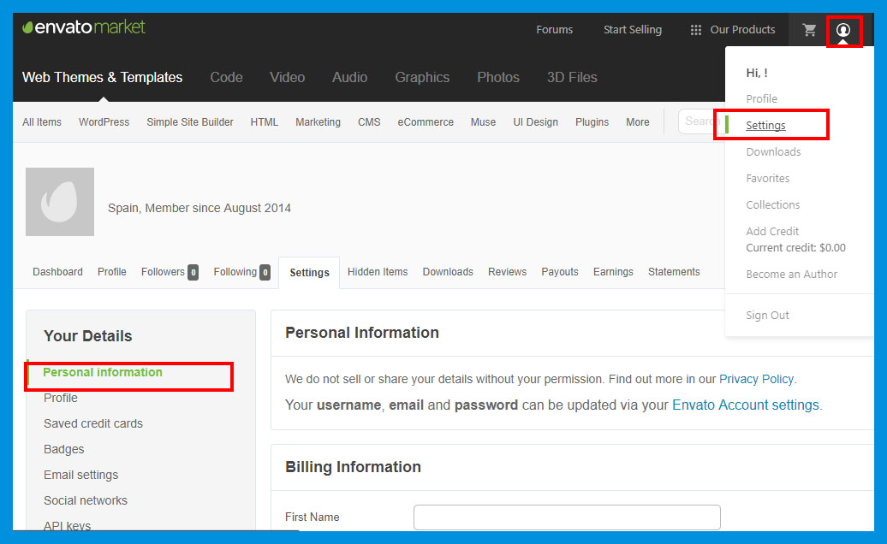
Task: Switch to the Profile tab
Action: click(x=112, y=272)
